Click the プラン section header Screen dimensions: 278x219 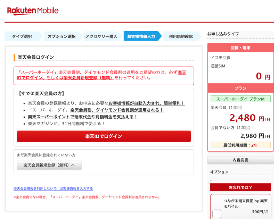(x=240, y=88)
